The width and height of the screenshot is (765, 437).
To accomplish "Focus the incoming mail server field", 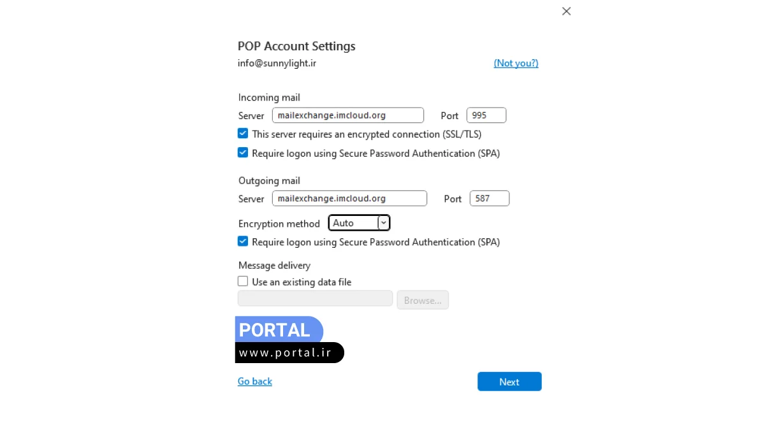I will (x=347, y=115).
